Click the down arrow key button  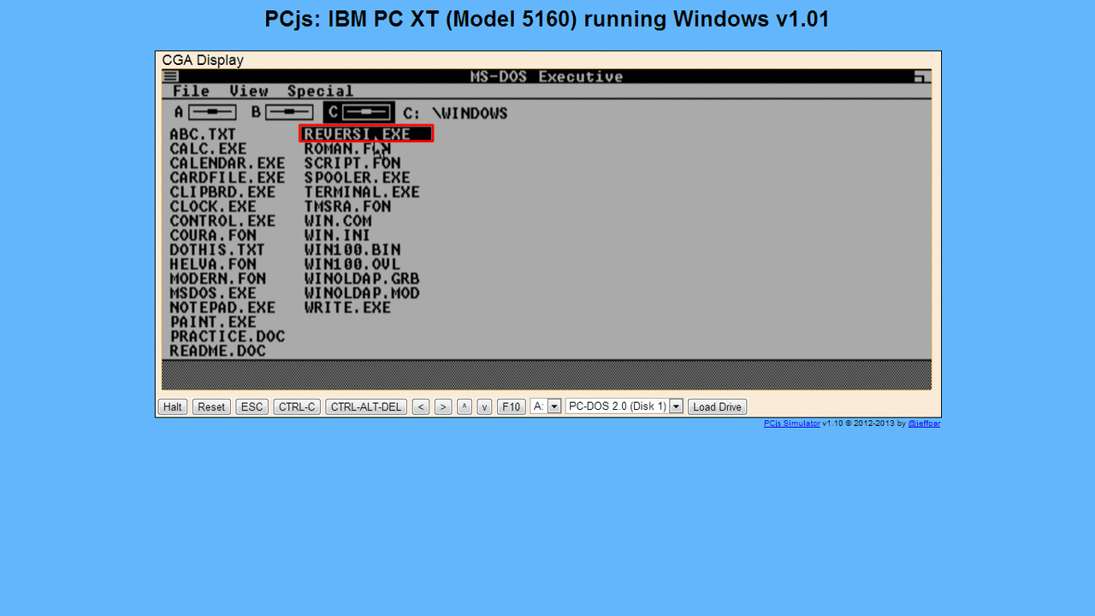tap(484, 407)
